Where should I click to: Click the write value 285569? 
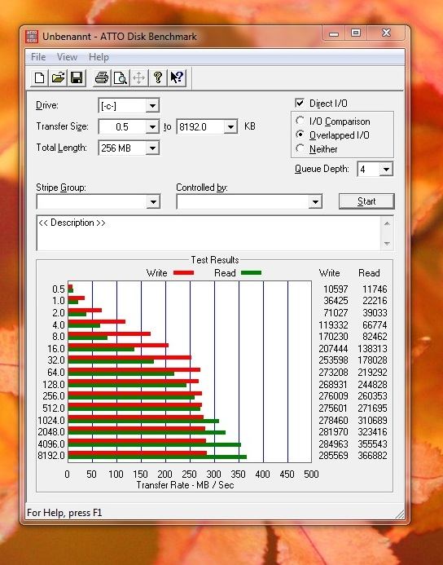coord(333,456)
